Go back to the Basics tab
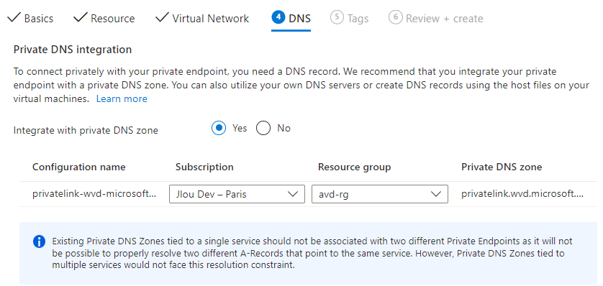 (30, 19)
